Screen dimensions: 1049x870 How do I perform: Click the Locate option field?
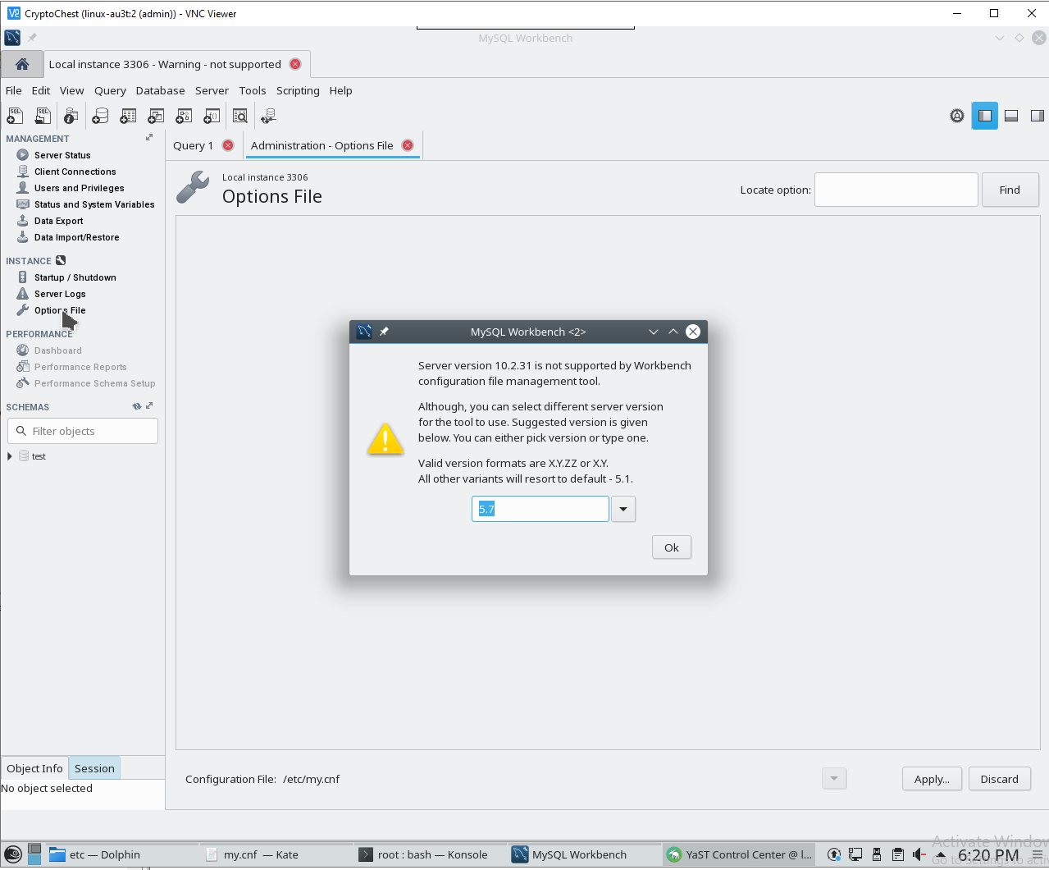(x=896, y=190)
